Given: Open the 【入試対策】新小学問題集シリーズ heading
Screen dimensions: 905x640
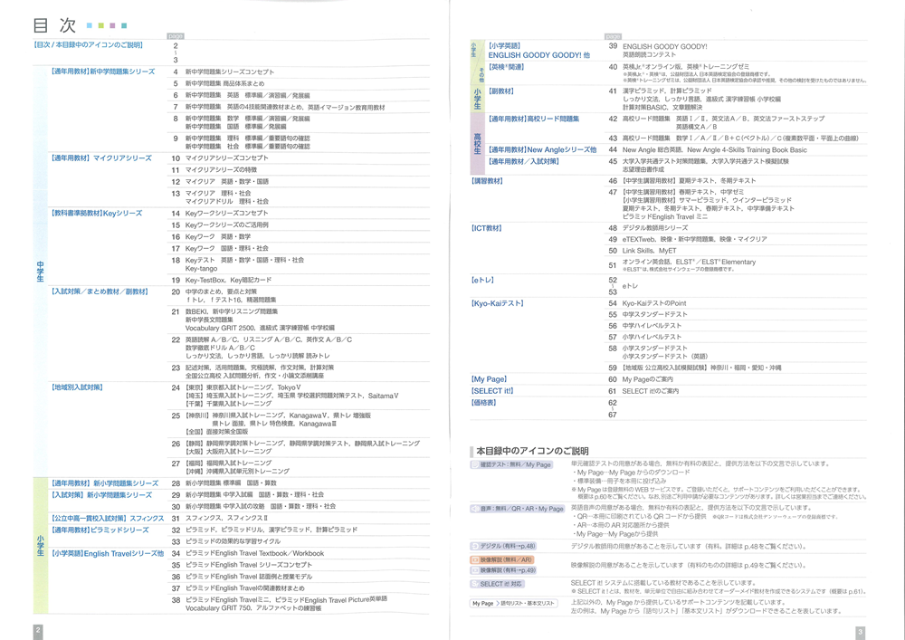Looking at the screenshot, I should 101,495.
